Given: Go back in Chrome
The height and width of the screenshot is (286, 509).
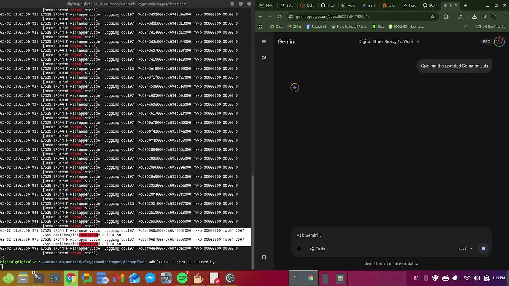Looking at the screenshot, I should pos(260,17).
